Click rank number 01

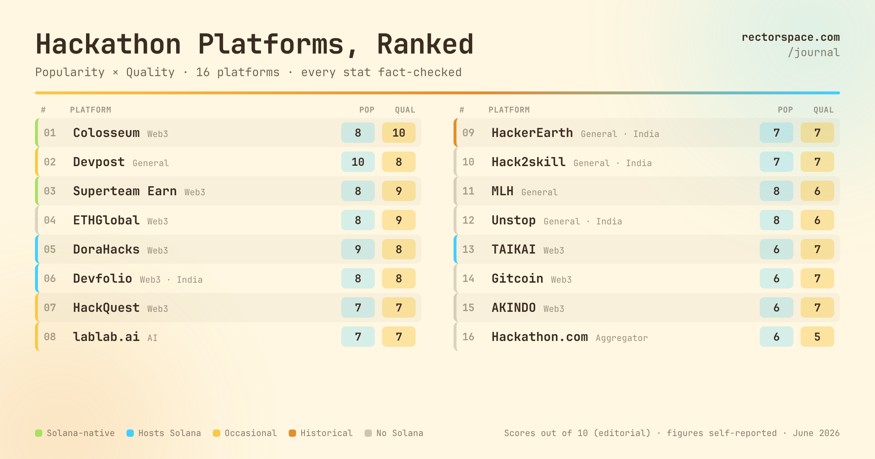tap(50, 133)
